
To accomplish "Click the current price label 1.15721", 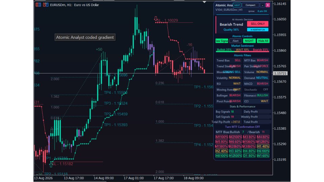I will (x=280, y=73).
